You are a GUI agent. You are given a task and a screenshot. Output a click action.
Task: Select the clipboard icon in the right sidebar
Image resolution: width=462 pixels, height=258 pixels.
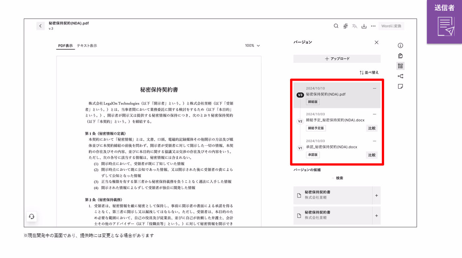pyautogui.click(x=400, y=56)
